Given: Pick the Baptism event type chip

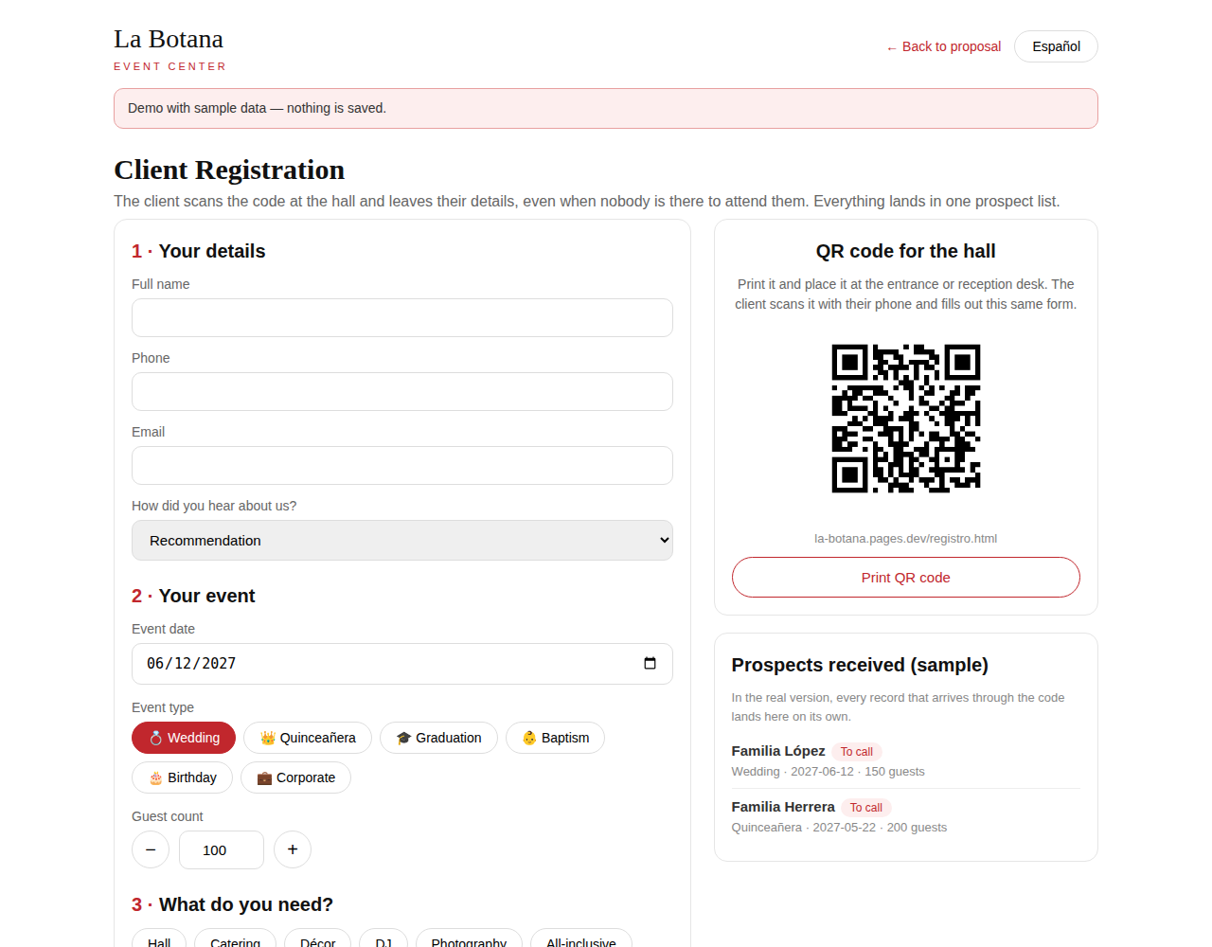Looking at the screenshot, I should (555, 738).
